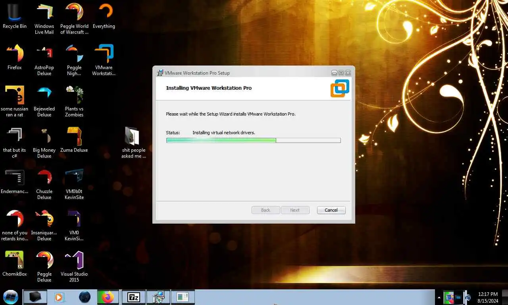The width and height of the screenshot is (508, 305).
Task: Select Zuma Deluxe desktop icon
Action: pos(74,140)
